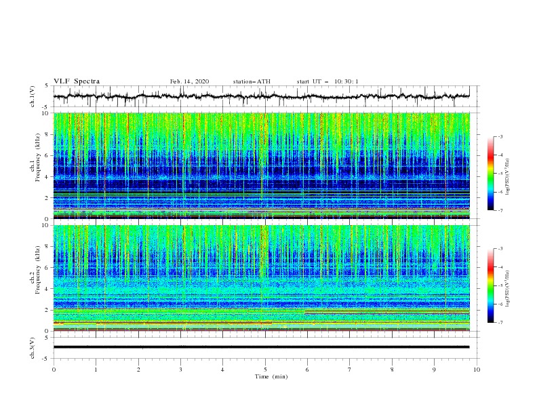Click the ch.1 spectrogram colour bar
Viewport: 537px width, 415px height.
pyautogui.click(x=490, y=174)
